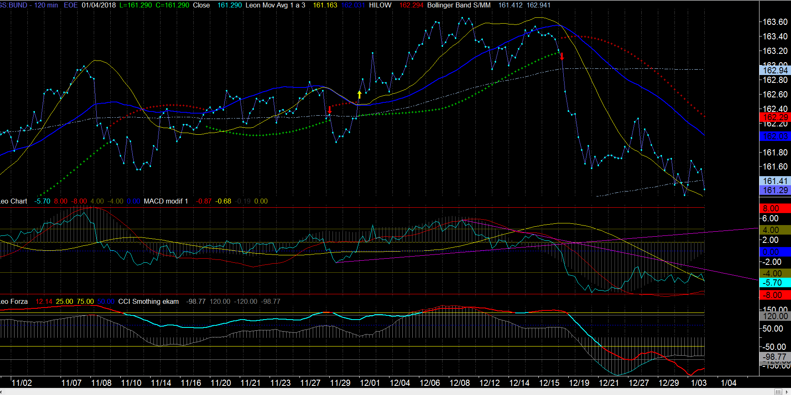
Task: Select the Bollinger Band S/MM label
Action: tap(459, 5)
